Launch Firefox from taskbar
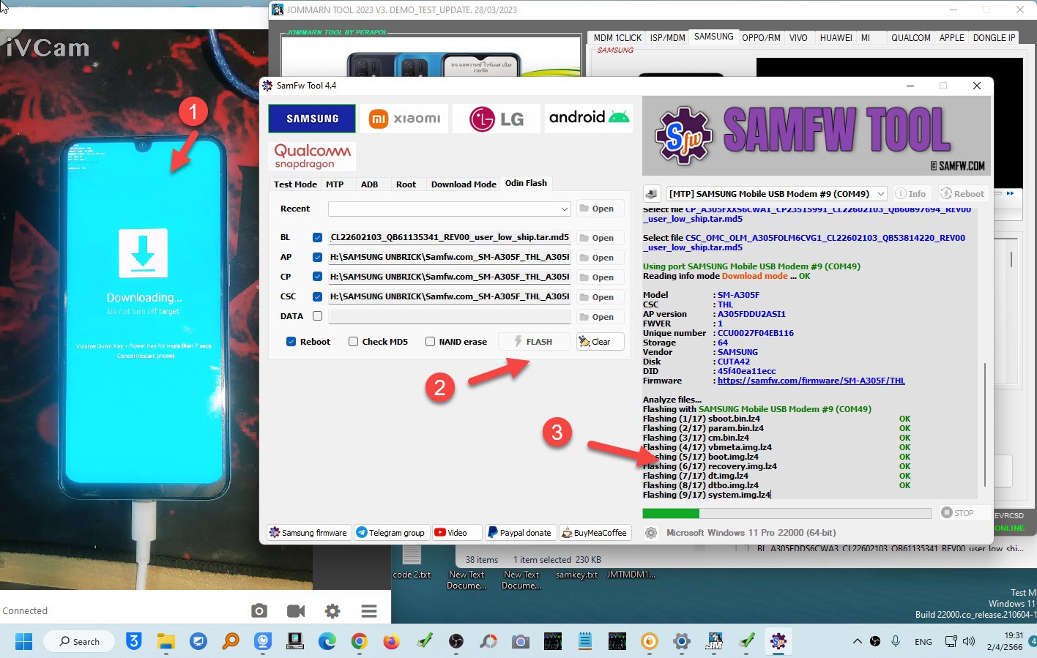 tap(391, 642)
